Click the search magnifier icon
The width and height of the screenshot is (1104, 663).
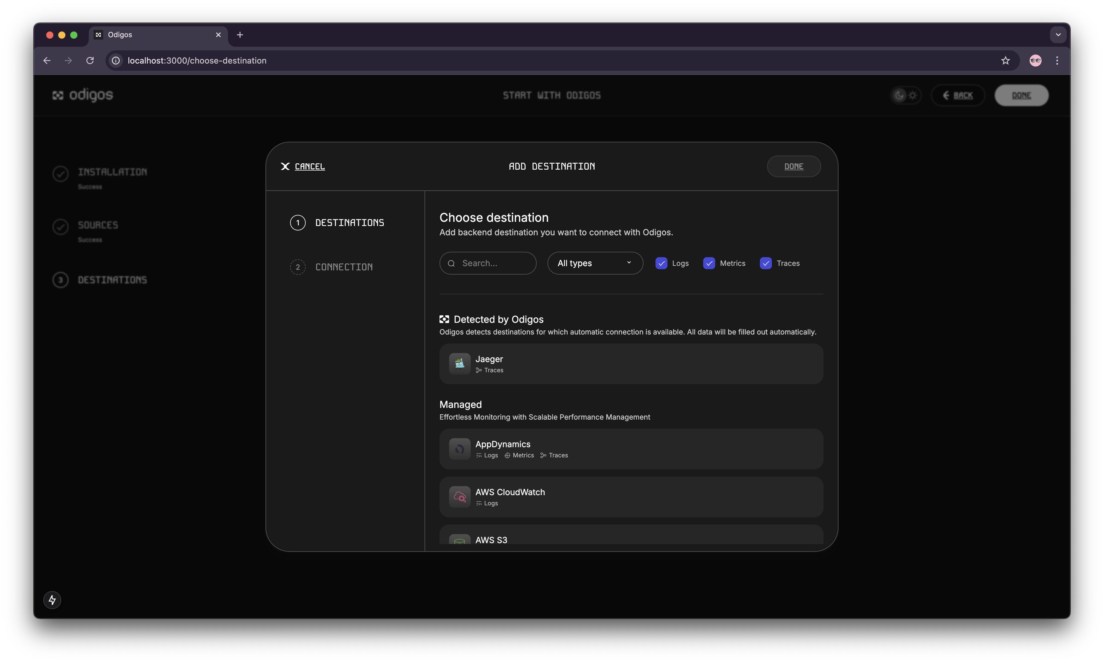click(x=451, y=263)
